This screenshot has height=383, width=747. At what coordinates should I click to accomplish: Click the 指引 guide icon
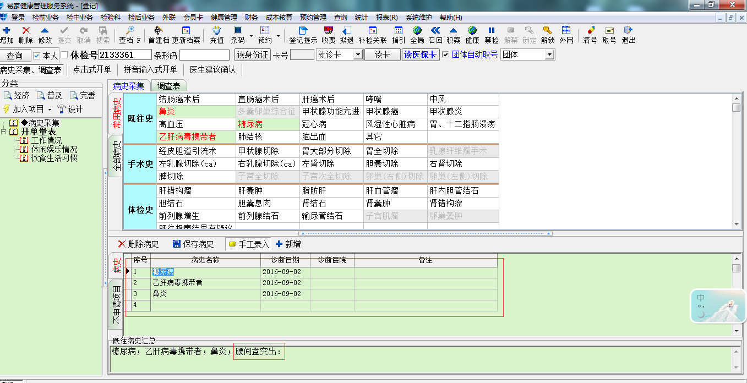click(399, 30)
